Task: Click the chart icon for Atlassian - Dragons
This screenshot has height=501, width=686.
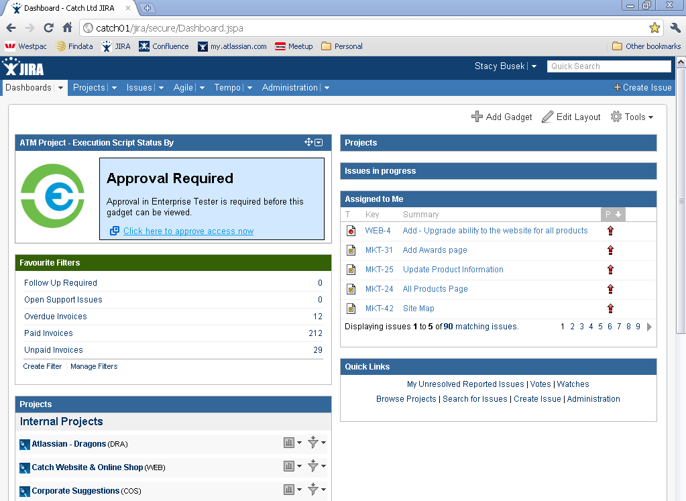Action: pyautogui.click(x=289, y=443)
